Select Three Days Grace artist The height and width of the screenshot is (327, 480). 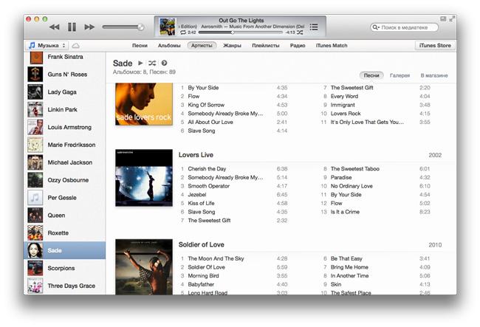[x=64, y=286]
